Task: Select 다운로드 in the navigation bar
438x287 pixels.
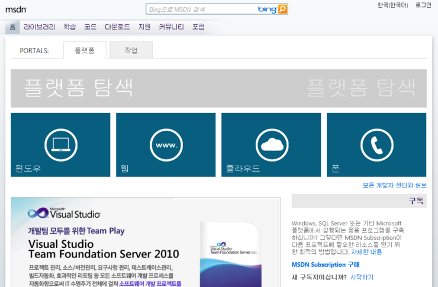Action: pos(117,27)
